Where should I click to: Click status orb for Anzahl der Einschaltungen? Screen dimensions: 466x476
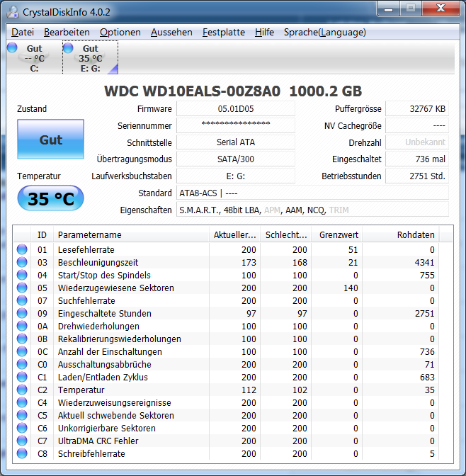(22, 351)
